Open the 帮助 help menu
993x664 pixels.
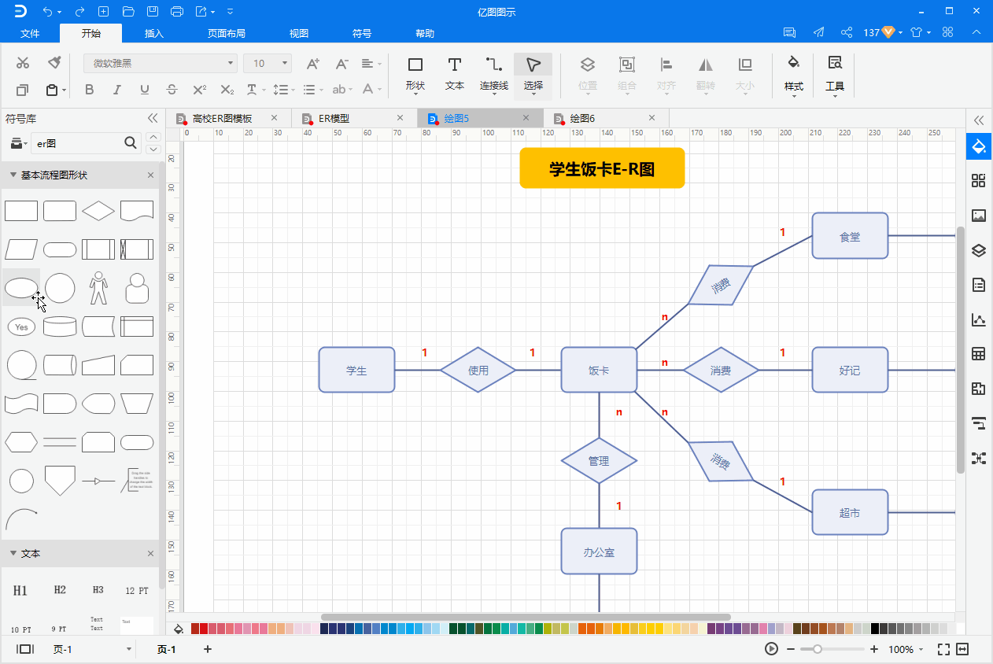pos(424,33)
